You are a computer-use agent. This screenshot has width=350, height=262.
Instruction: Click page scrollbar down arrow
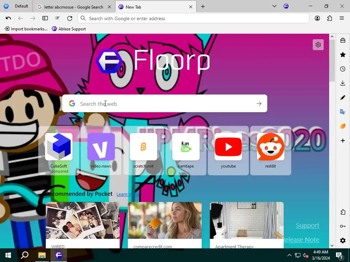(x=332, y=246)
